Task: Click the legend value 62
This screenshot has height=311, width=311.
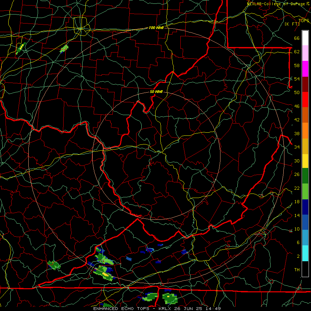Action: [x=297, y=51]
